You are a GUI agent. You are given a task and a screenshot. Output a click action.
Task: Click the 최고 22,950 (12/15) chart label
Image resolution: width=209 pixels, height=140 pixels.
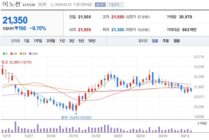[16, 62]
